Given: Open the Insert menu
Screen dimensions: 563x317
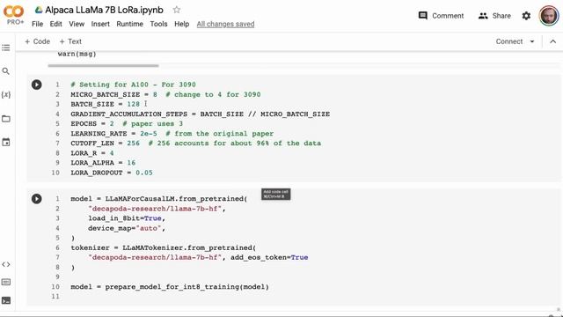Looking at the screenshot, I should click(100, 24).
